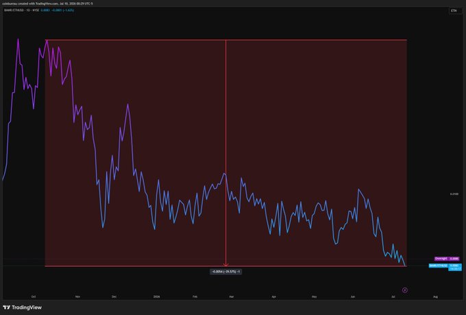Click the ETH currency button on the price scale

click(x=454, y=11)
